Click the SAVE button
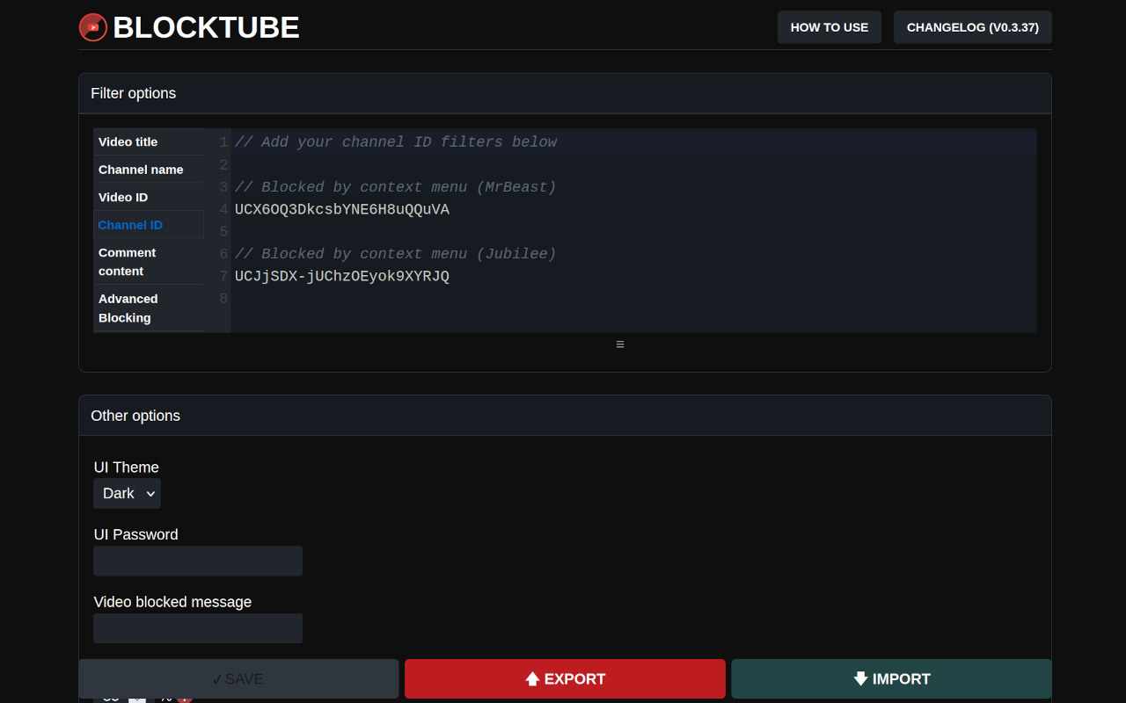This screenshot has width=1126, height=703. (x=238, y=678)
